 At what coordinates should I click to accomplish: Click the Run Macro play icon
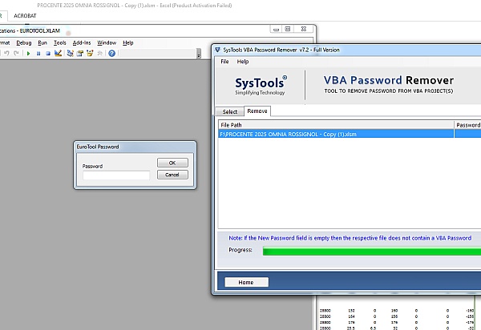(28, 54)
